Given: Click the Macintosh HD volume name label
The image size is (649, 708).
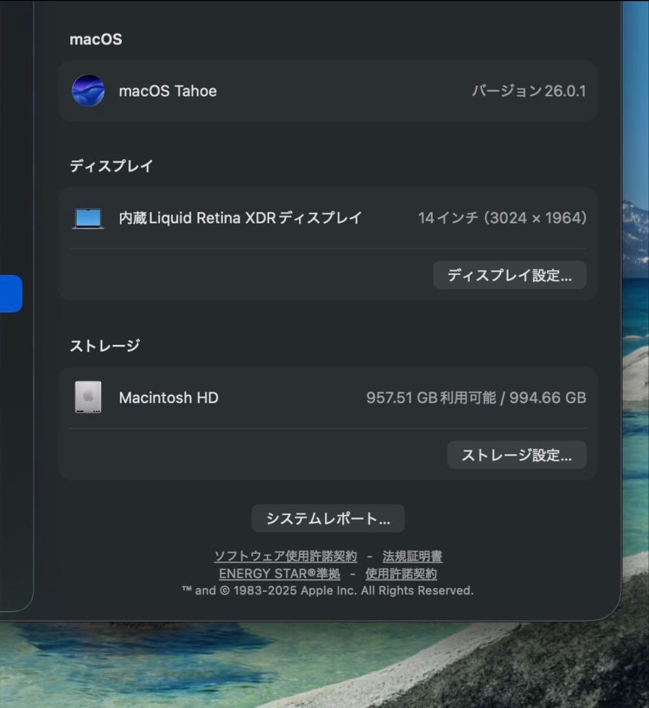Looking at the screenshot, I should (x=168, y=397).
